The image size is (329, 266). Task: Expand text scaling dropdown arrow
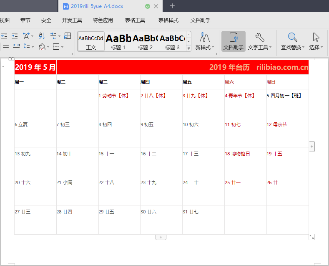click(32, 36)
